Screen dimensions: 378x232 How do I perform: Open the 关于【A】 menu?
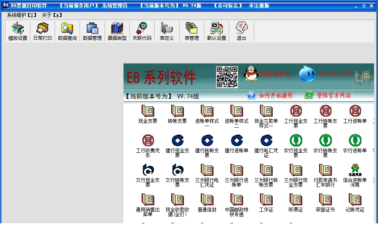click(52, 15)
